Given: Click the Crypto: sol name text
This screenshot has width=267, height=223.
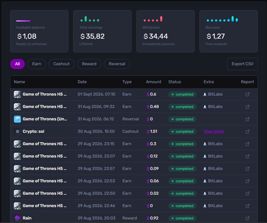Looking at the screenshot, I should click(33, 132).
